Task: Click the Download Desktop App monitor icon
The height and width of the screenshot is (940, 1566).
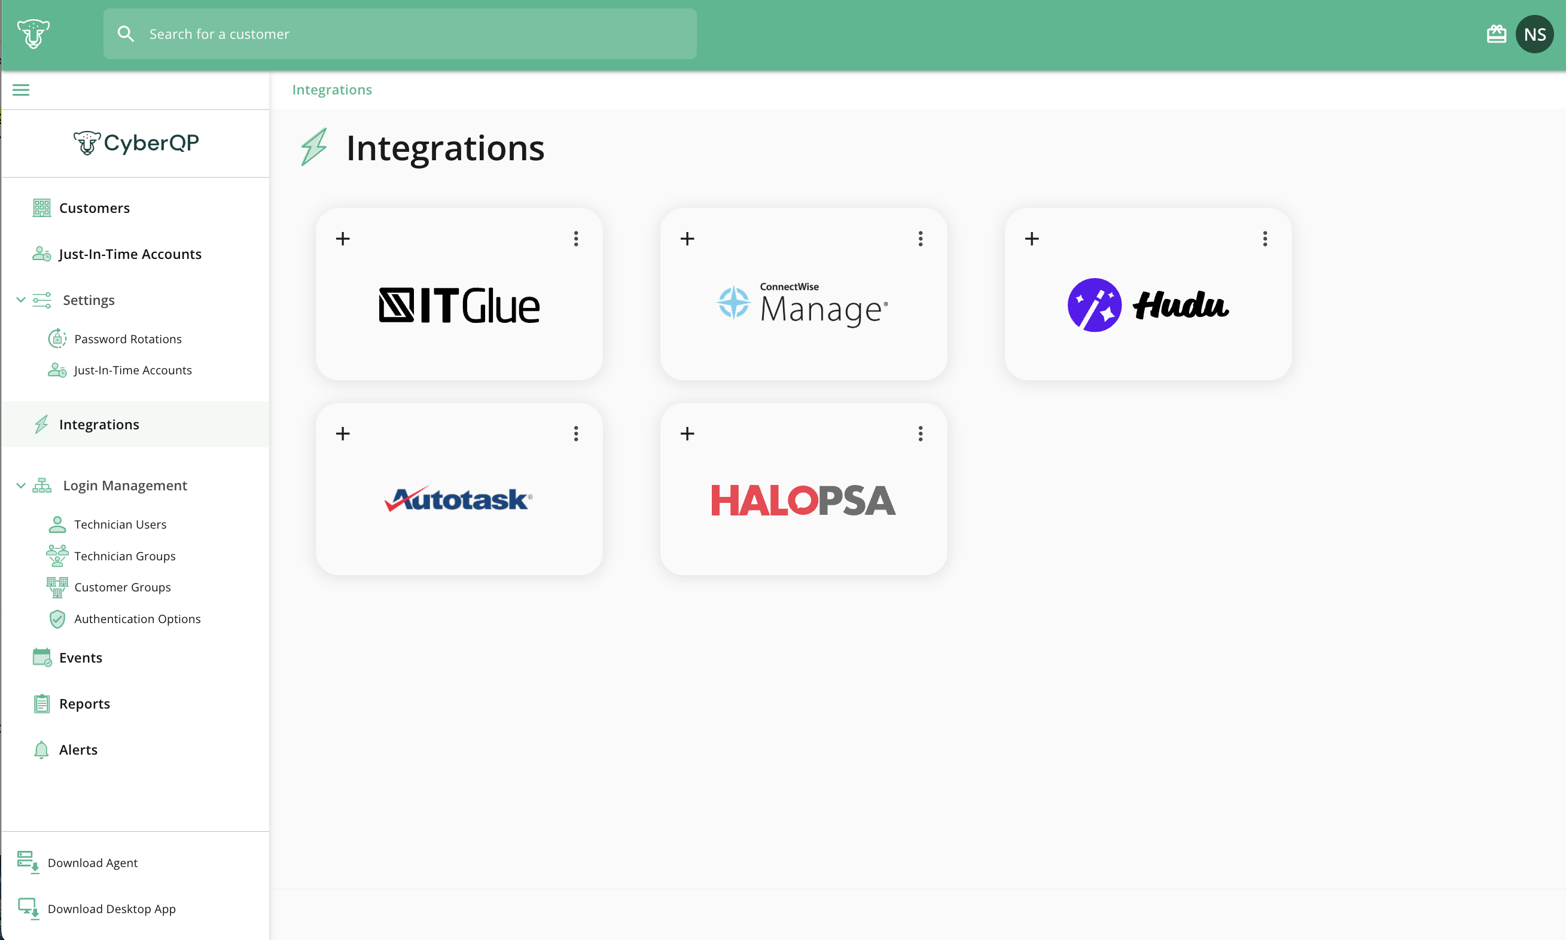Action: coord(29,908)
